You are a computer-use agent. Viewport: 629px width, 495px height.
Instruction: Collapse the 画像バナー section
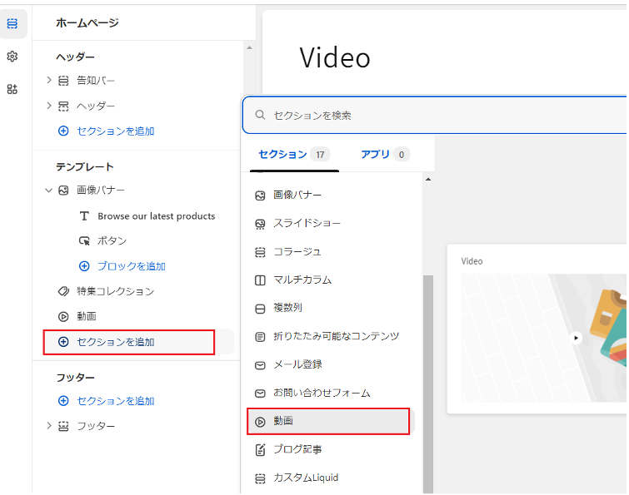[49, 191]
